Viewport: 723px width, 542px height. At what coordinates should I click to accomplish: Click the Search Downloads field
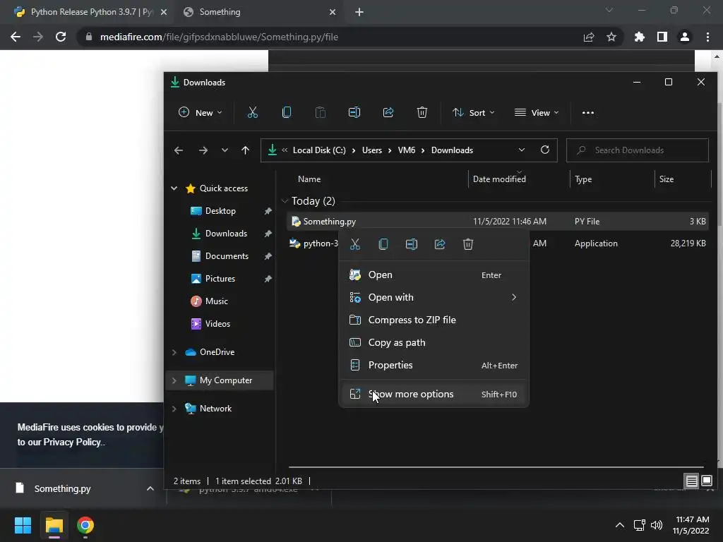638,150
